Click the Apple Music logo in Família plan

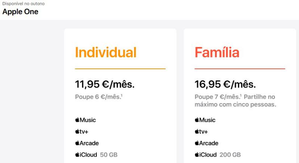point(205,120)
